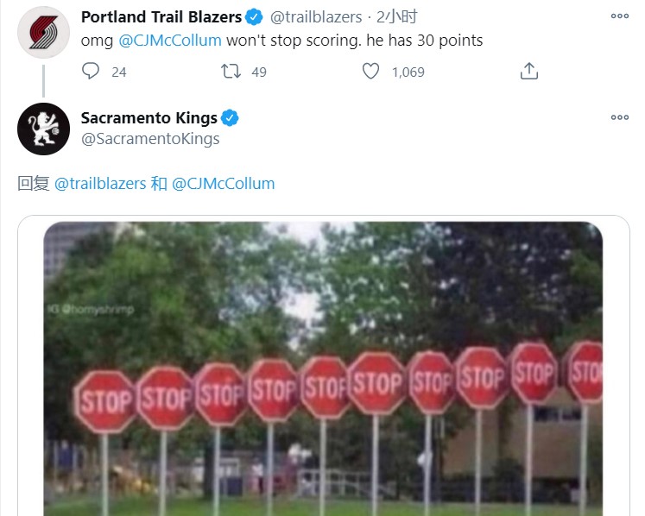Click the @CJMcCollum mention in the Blazers tweet text
Viewport: 645px width, 516px height.
click(x=169, y=41)
